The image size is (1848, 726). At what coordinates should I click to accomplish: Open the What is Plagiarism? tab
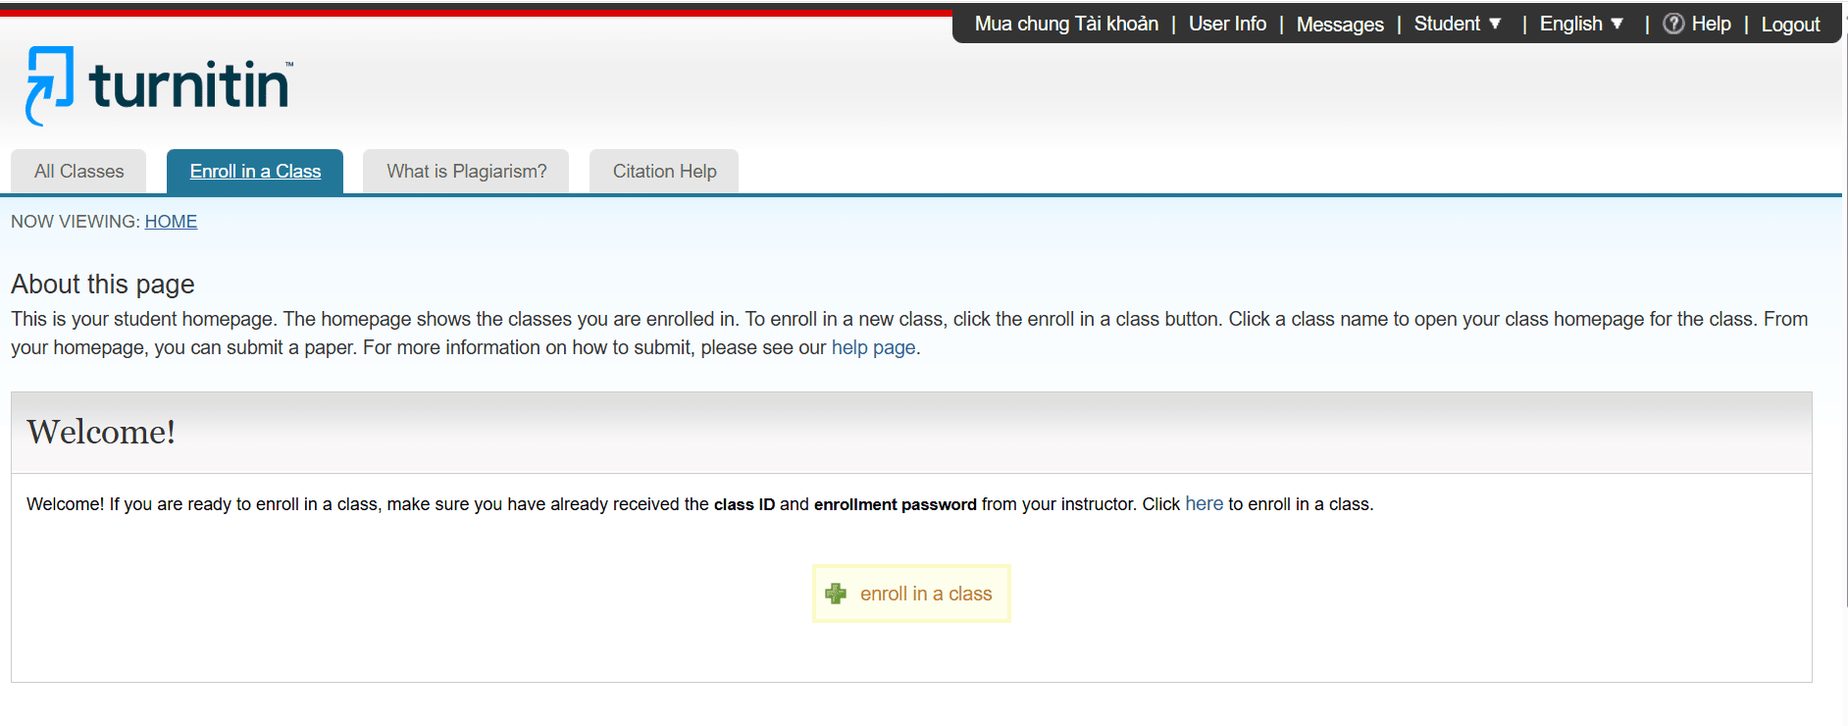pos(466,172)
